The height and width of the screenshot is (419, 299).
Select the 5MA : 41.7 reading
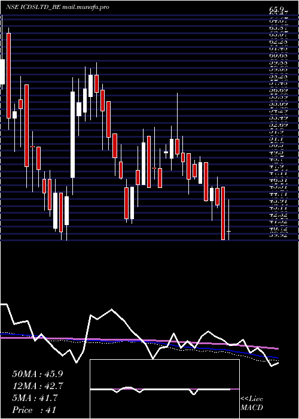pyautogui.click(x=35, y=398)
